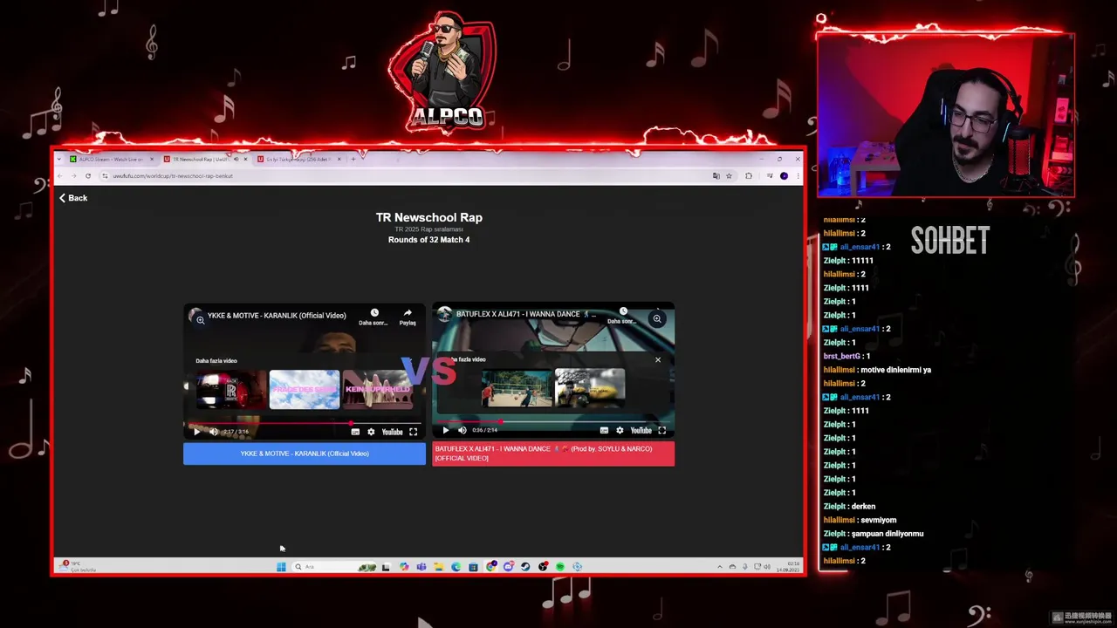Open Windows Start menu

coord(281,567)
